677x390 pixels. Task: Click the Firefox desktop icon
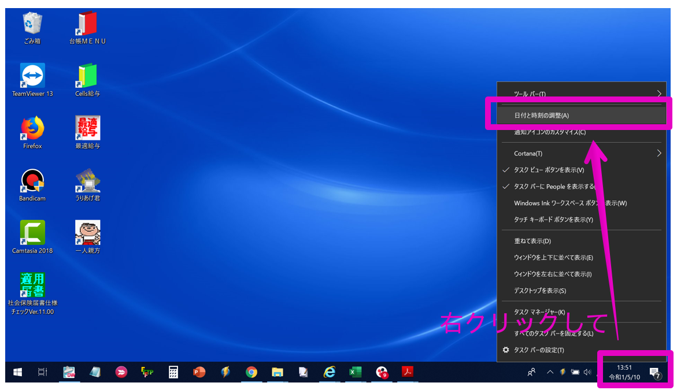pos(32,132)
